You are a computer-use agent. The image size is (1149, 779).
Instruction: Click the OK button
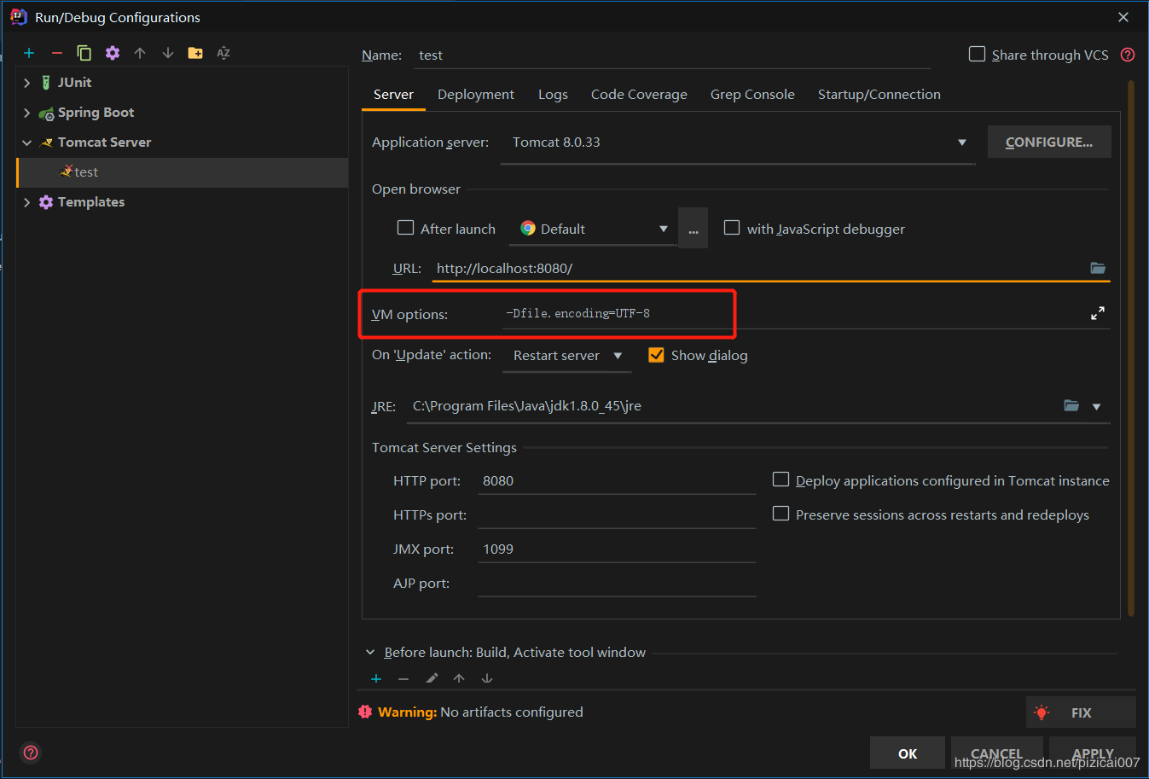(908, 753)
